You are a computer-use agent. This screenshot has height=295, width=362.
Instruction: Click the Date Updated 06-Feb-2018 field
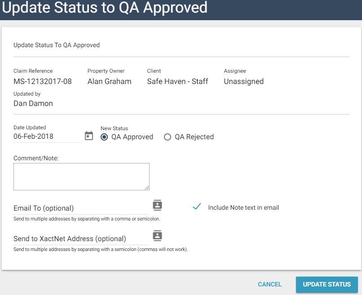[47, 136]
